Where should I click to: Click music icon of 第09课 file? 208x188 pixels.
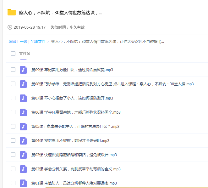coord(23,70)
